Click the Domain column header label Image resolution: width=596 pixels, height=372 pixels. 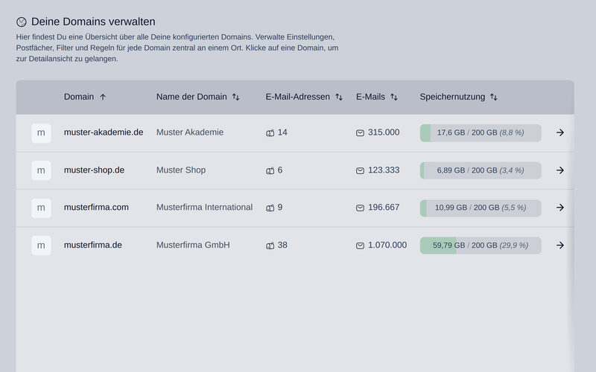point(79,97)
